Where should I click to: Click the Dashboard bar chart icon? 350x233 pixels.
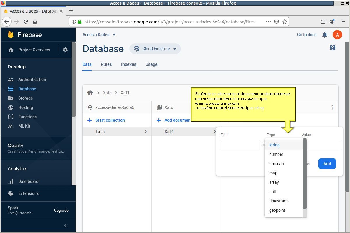(11, 181)
